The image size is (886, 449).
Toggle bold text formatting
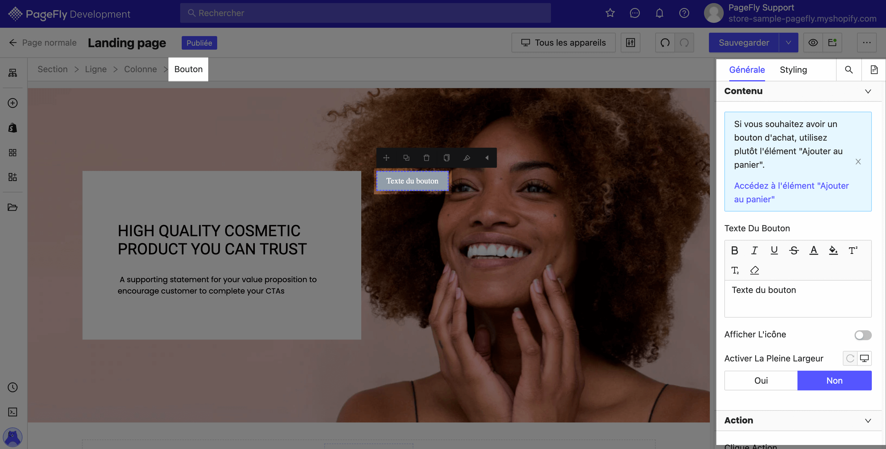point(735,251)
